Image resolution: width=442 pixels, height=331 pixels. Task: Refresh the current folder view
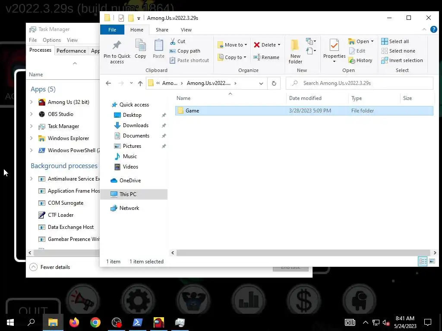coord(274,83)
